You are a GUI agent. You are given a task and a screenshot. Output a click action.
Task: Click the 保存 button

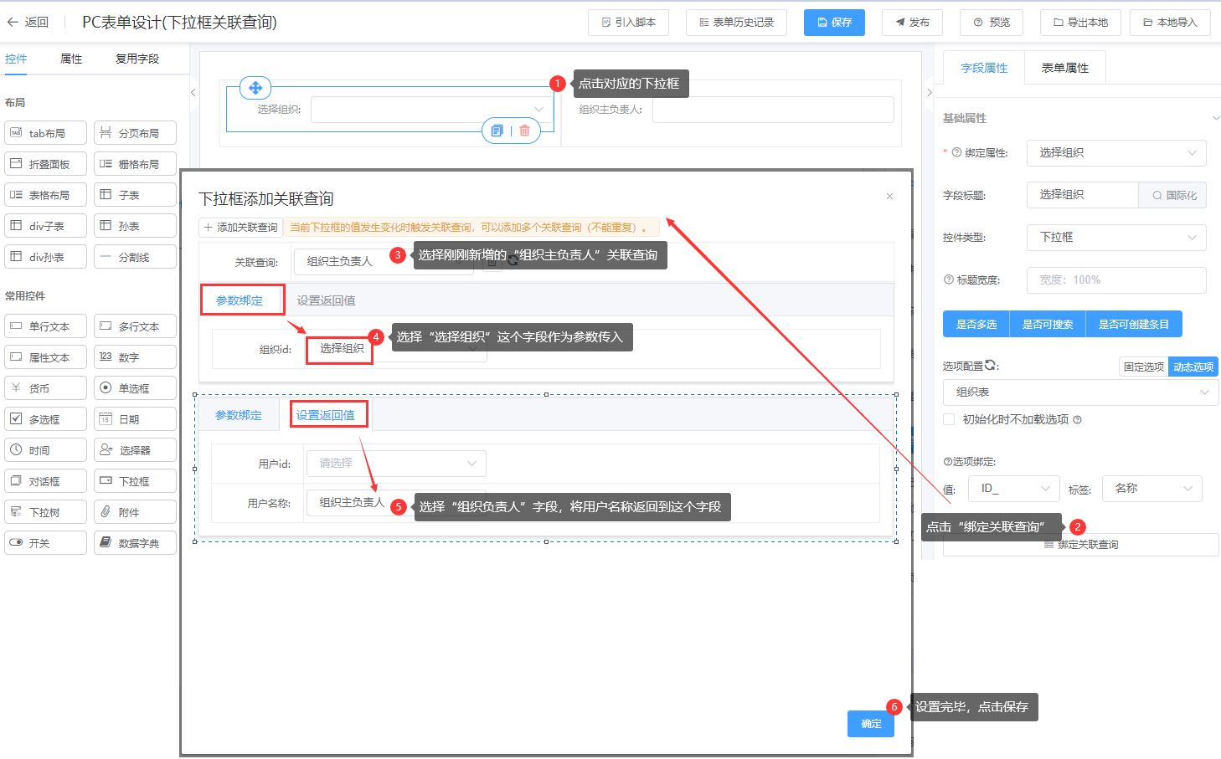[x=834, y=23]
